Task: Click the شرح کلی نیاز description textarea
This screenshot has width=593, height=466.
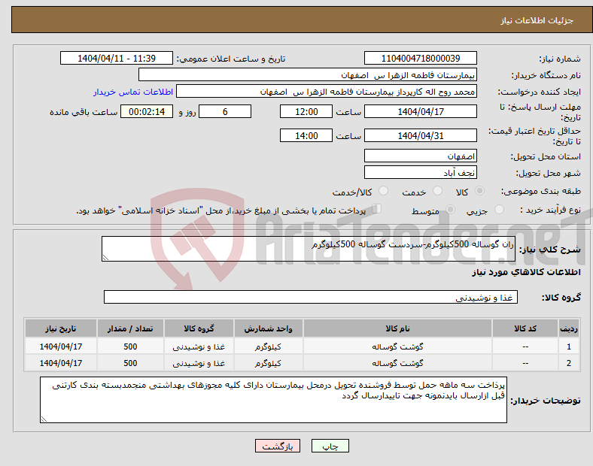Action: click(309, 249)
